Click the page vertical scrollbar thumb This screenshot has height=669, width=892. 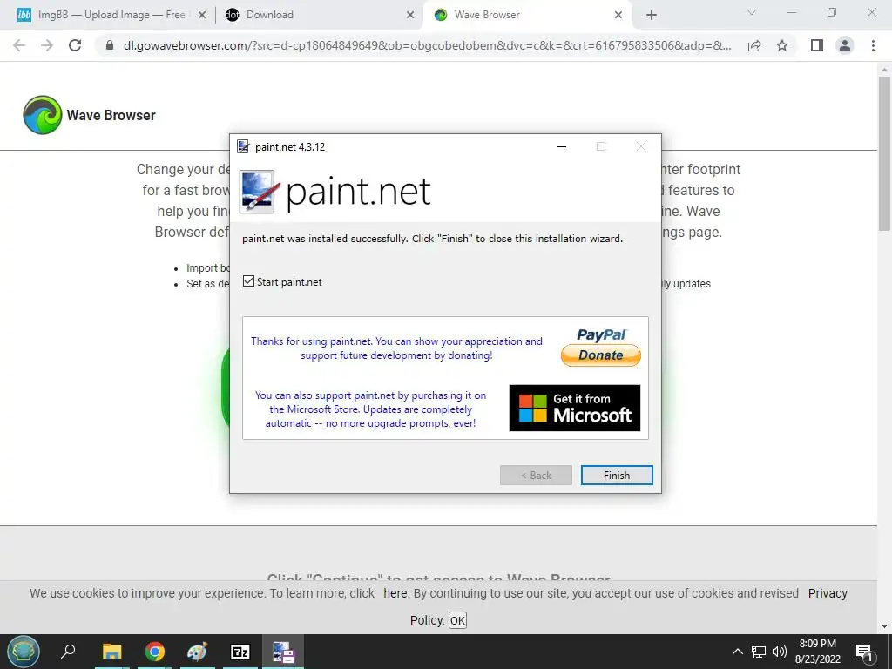pos(884,153)
